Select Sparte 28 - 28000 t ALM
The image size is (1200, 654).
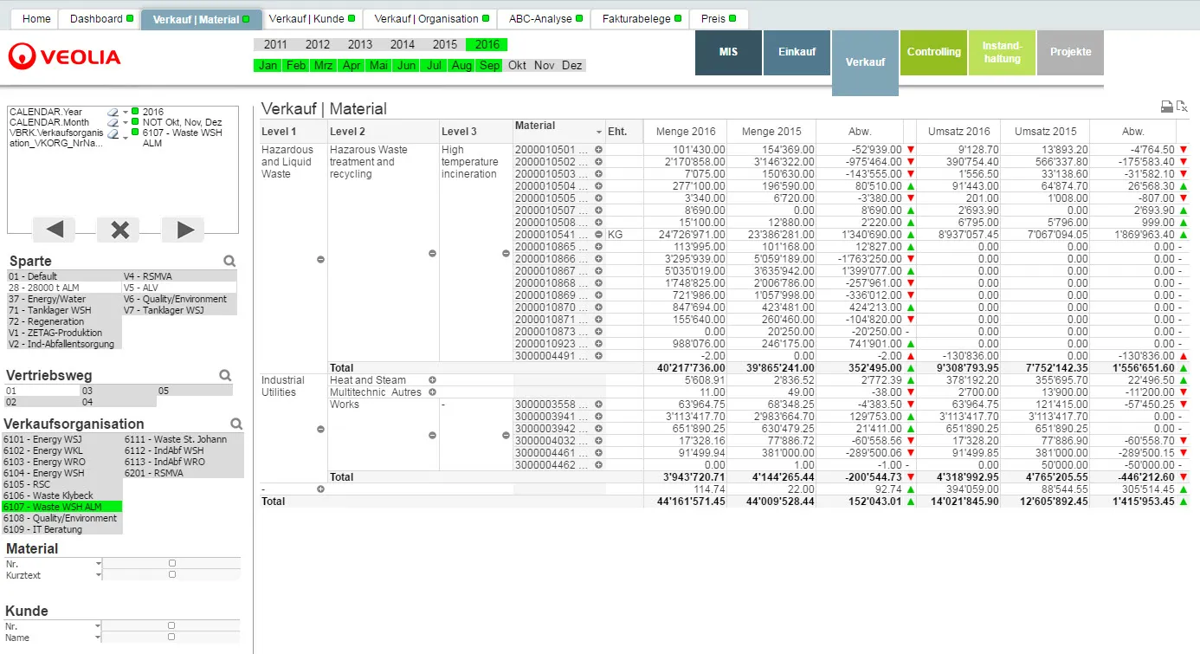[x=64, y=288]
